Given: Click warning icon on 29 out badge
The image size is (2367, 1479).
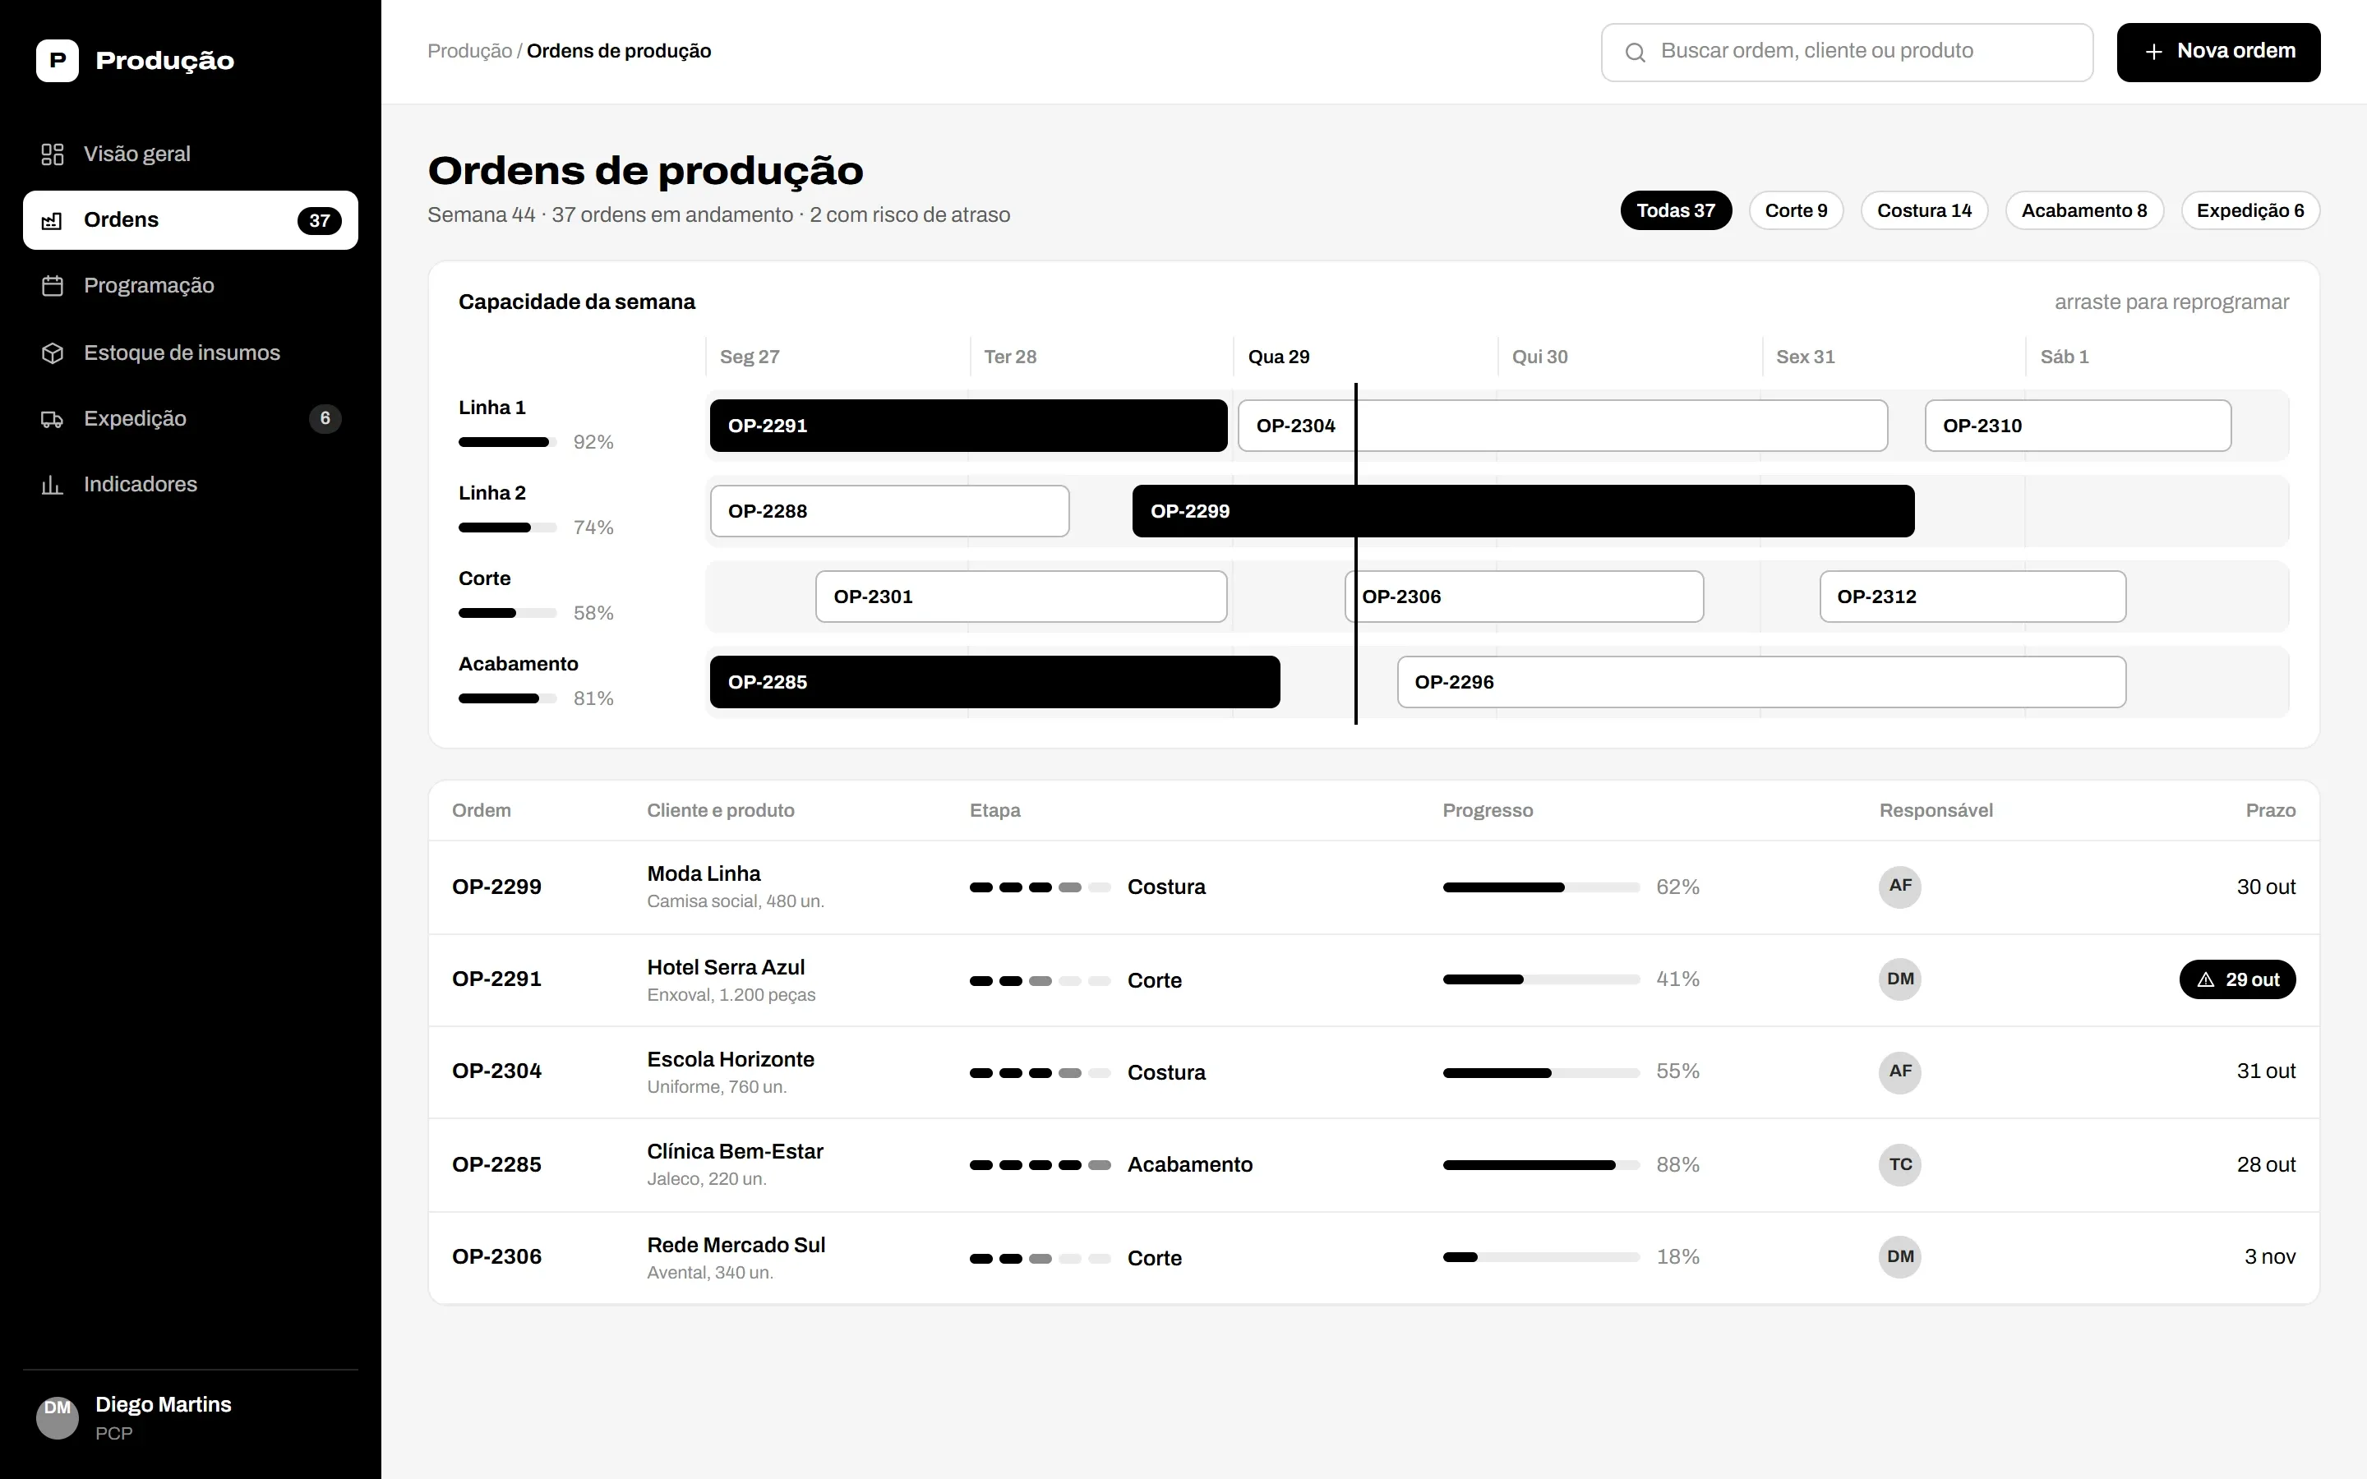Looking at the screenshot, I should click(x=2206, y=979).
